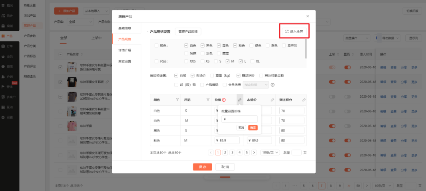Screen dimensions: 426x191
Task: Check the 亚麻灰 color checkbox
Action: 284,45
